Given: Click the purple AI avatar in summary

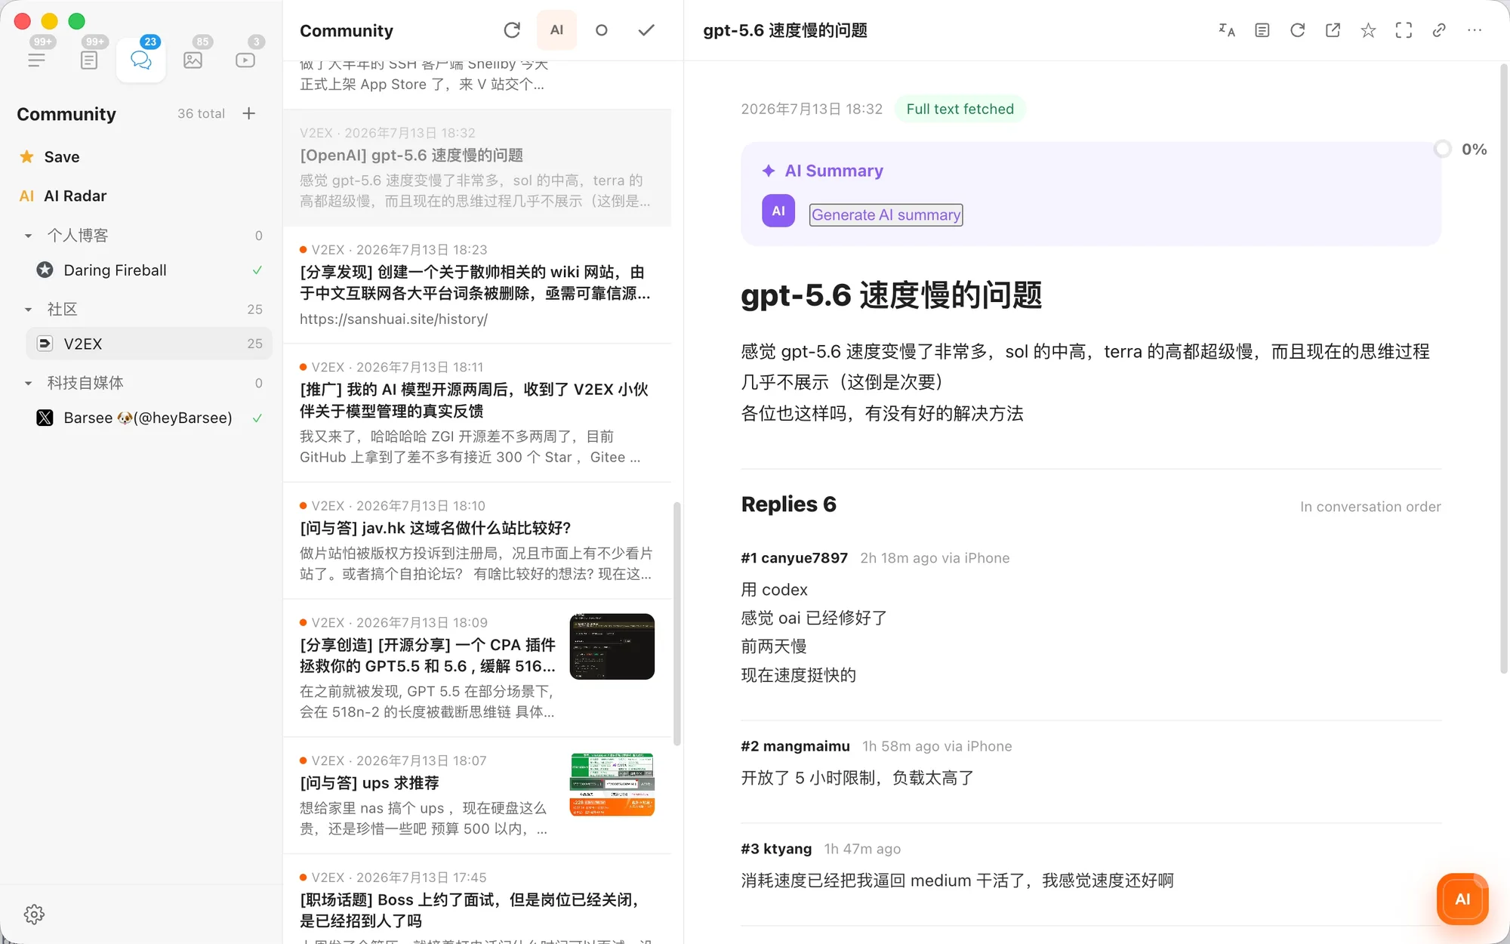Looking at the screenshot, I should tap(778, 211).
